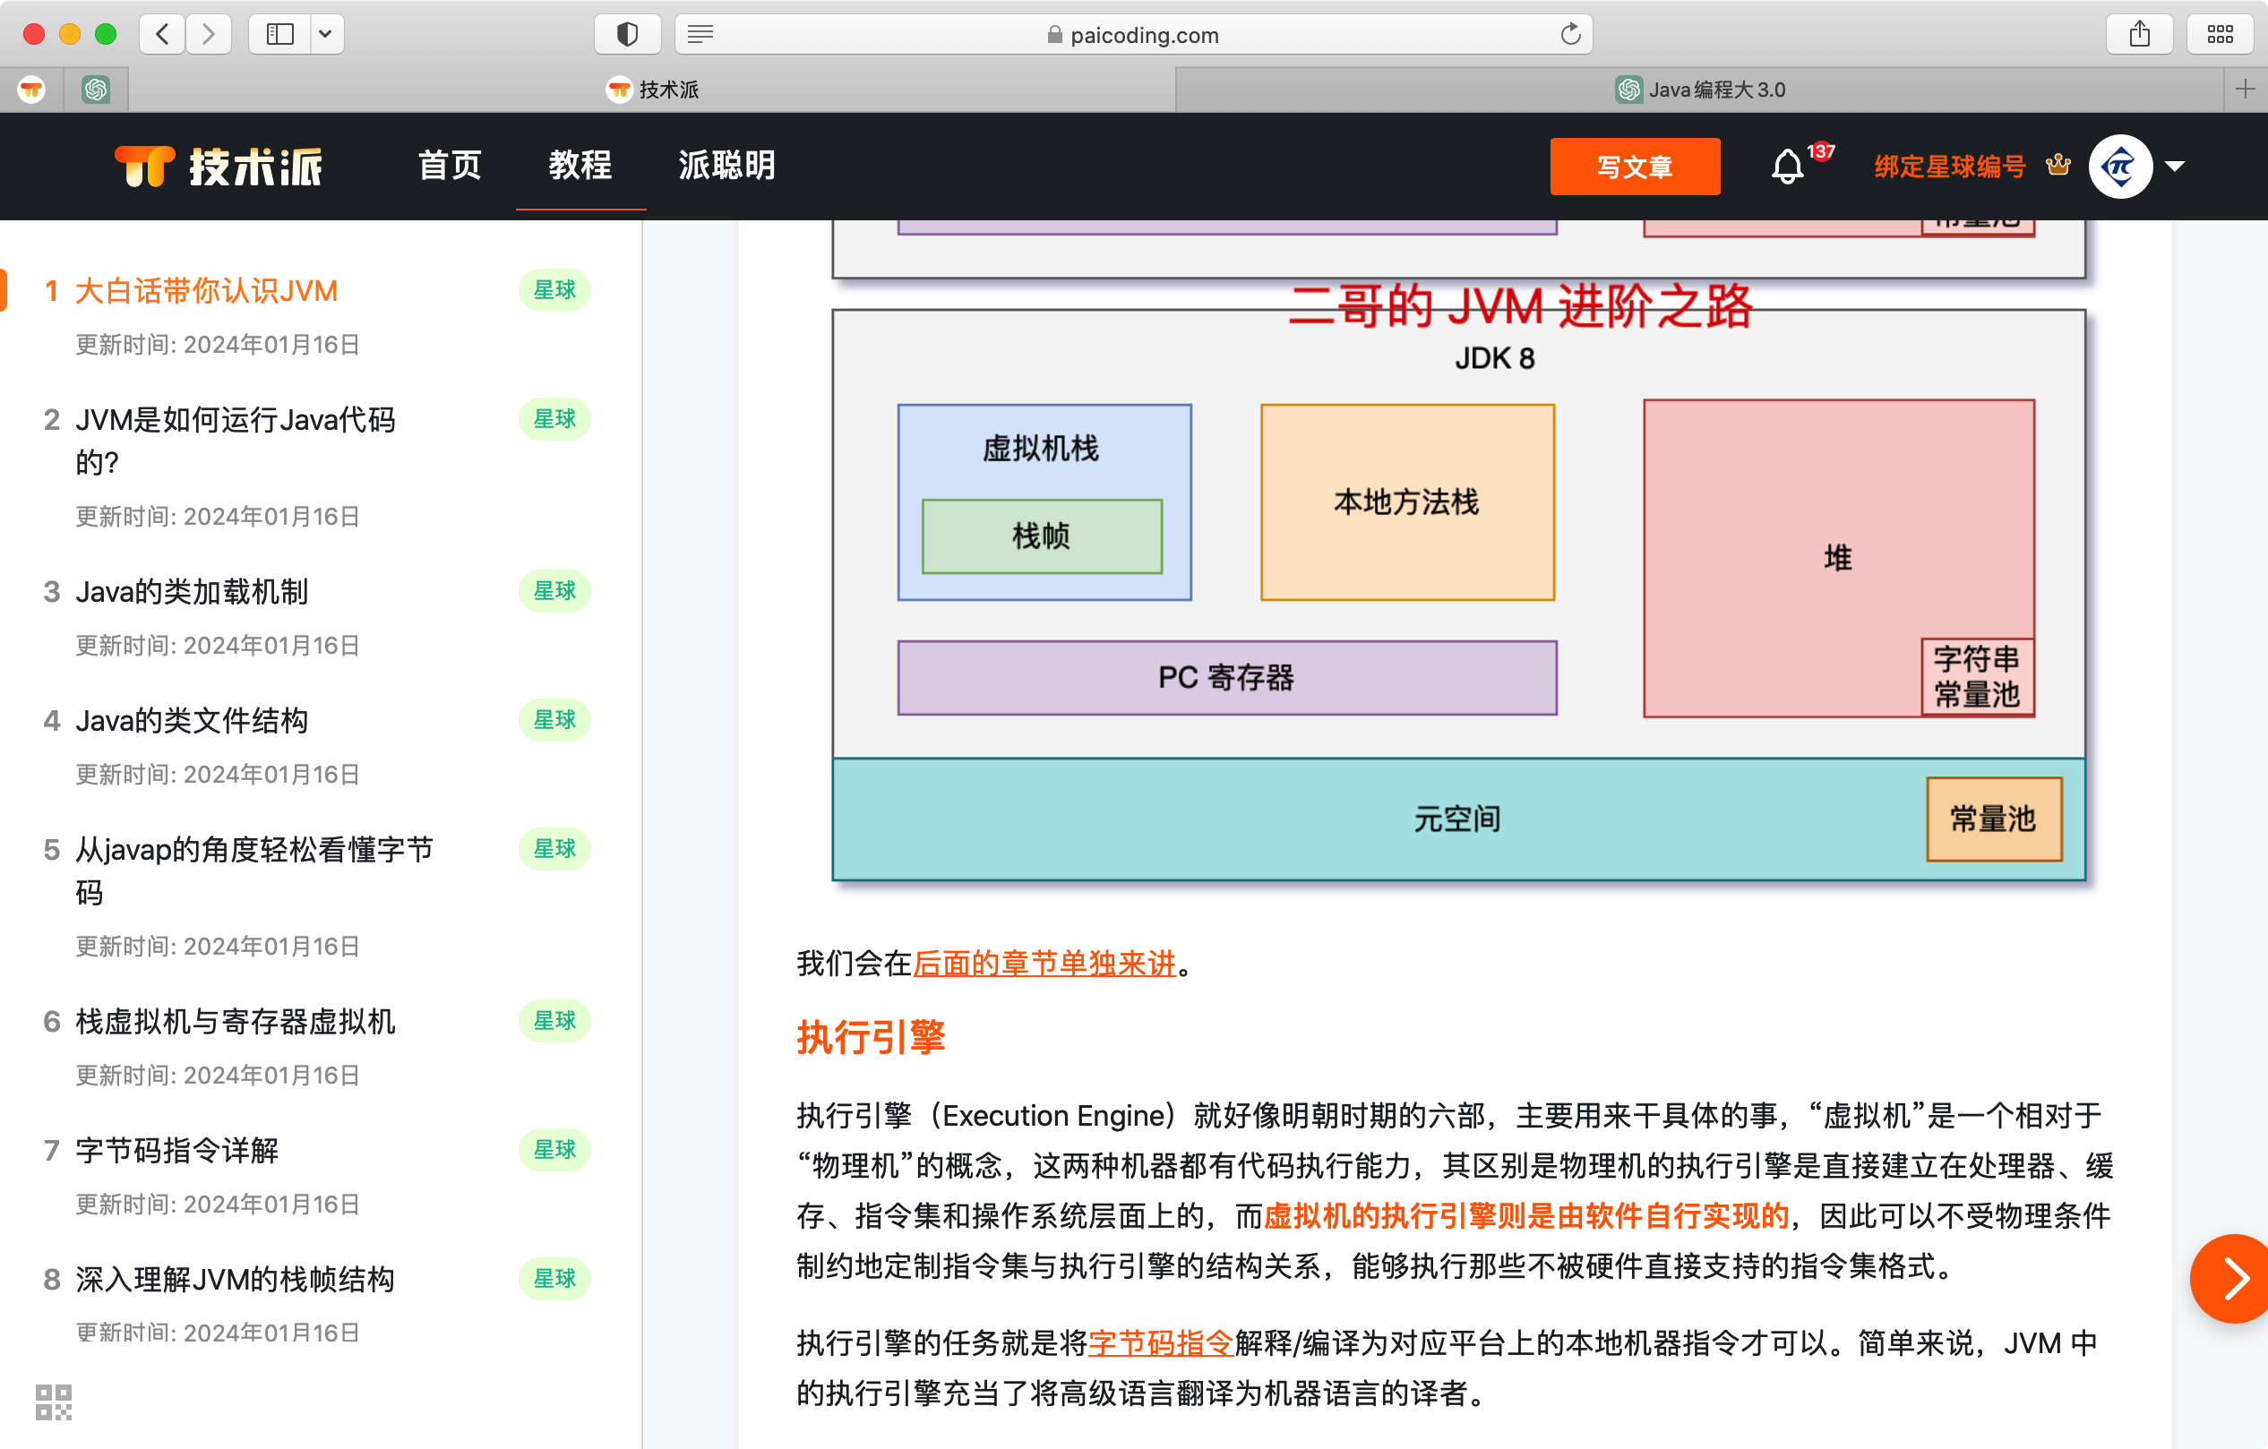Screen dimensions: 2268x1449
Task: Open the 教程 navigation menu item
Action: pos(580,166)
